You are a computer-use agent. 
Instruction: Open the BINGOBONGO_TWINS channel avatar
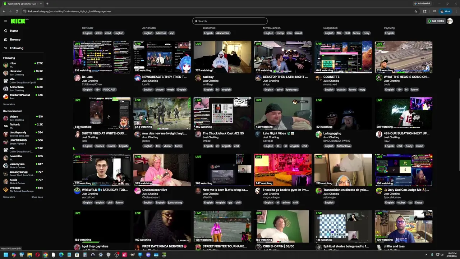(319, 135)
